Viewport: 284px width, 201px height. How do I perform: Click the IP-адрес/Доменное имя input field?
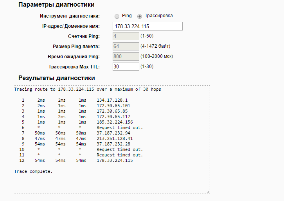pos(147,26)
